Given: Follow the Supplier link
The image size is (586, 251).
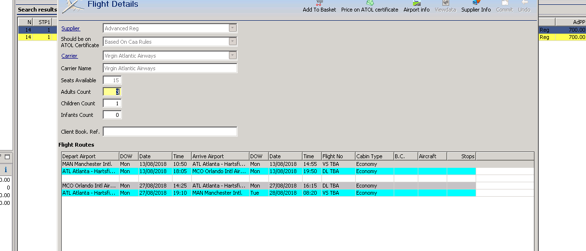Looking at the screenshot, I should pos(70,28).
